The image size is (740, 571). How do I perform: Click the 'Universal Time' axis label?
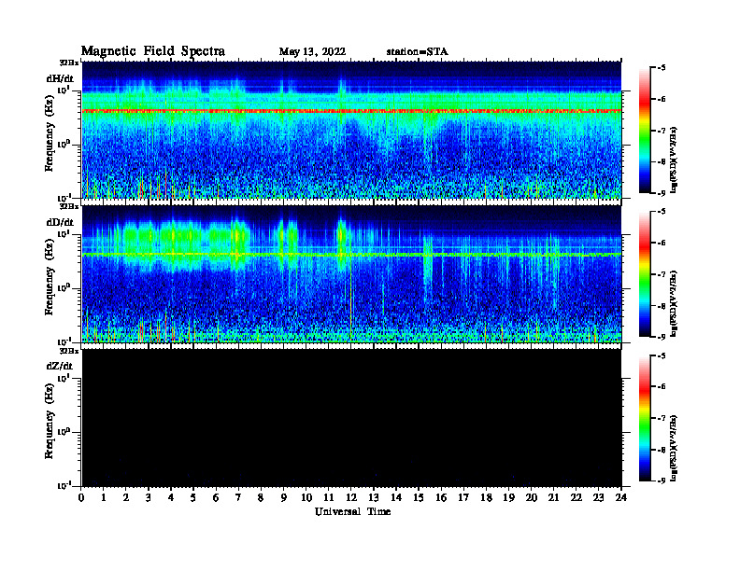pos(352,511)
